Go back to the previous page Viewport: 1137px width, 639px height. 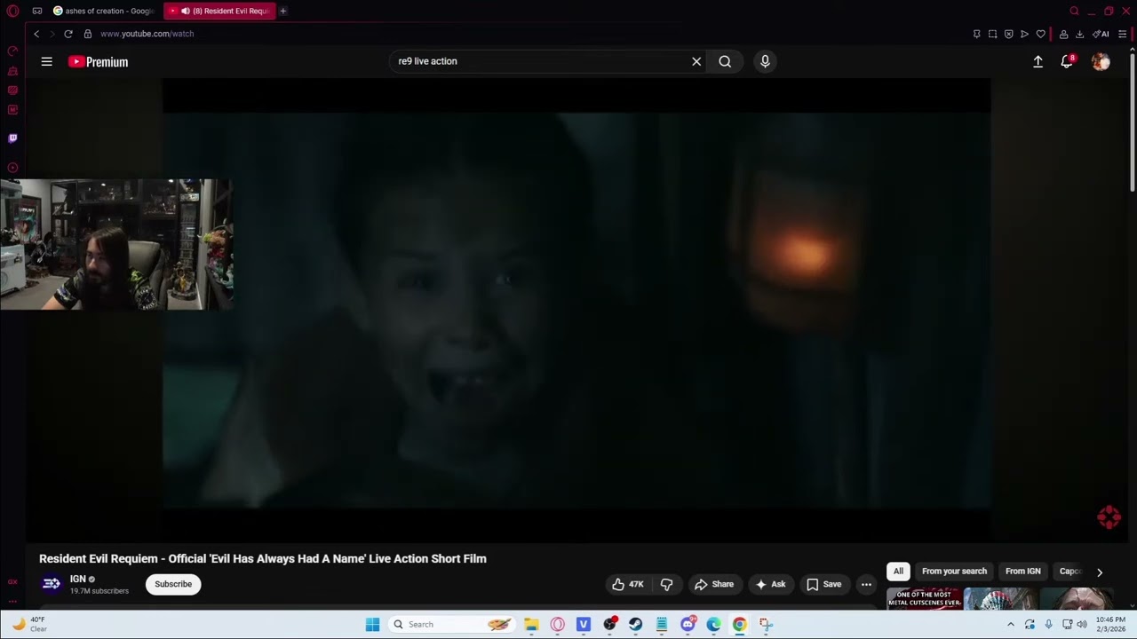(x=36, y=34)
